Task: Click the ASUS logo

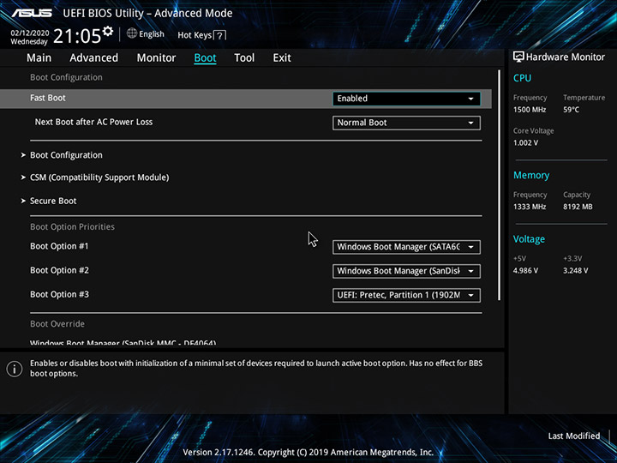Action: pyautogui.click(x=32, y=13)
